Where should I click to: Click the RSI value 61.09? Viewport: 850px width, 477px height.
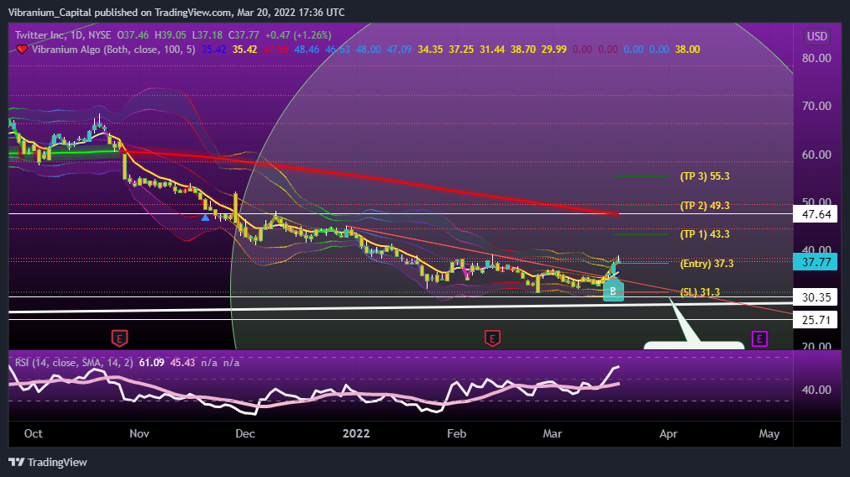pos(152,363)
